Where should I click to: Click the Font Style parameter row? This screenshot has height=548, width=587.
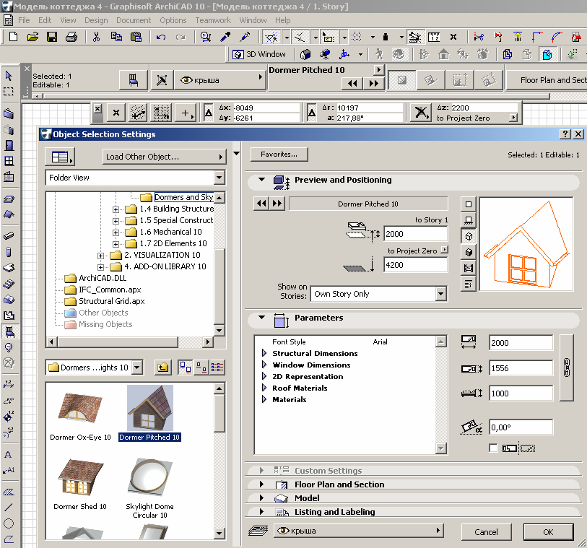[x=345, y=342]
